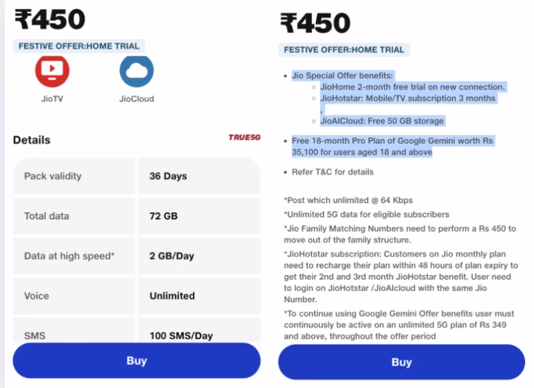Click the JioHome 2-month free trial bullet

413,87
